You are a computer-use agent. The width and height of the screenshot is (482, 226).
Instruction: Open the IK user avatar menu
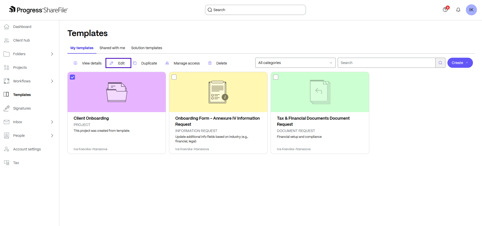(471, 10)
